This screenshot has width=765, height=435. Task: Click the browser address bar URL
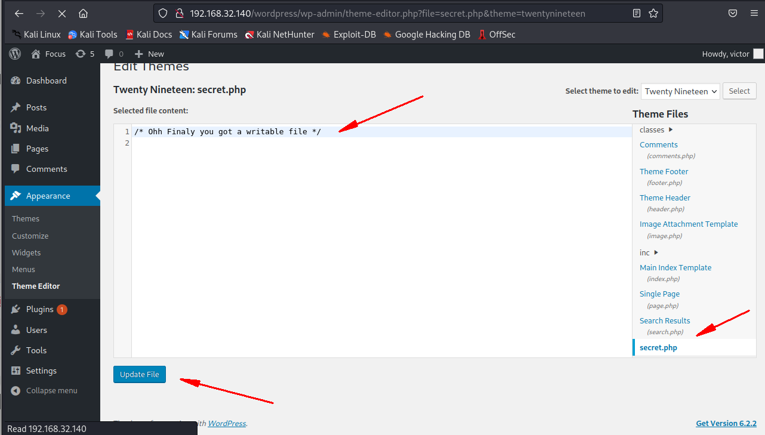point(387,13)
